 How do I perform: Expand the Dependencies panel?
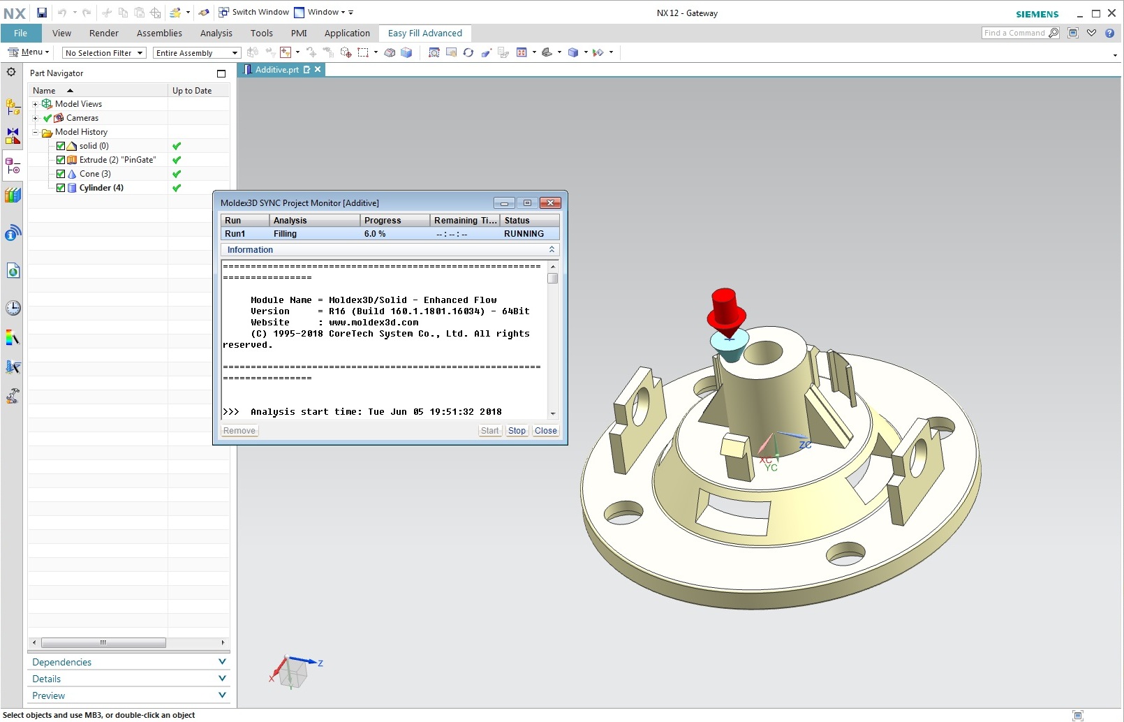point(129,662)
